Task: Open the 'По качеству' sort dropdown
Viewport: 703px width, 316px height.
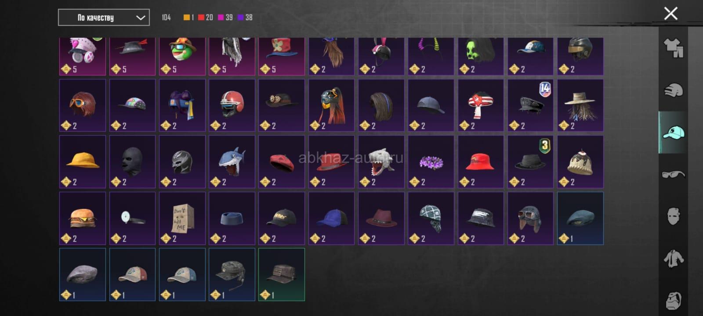Action: [104, 18]
